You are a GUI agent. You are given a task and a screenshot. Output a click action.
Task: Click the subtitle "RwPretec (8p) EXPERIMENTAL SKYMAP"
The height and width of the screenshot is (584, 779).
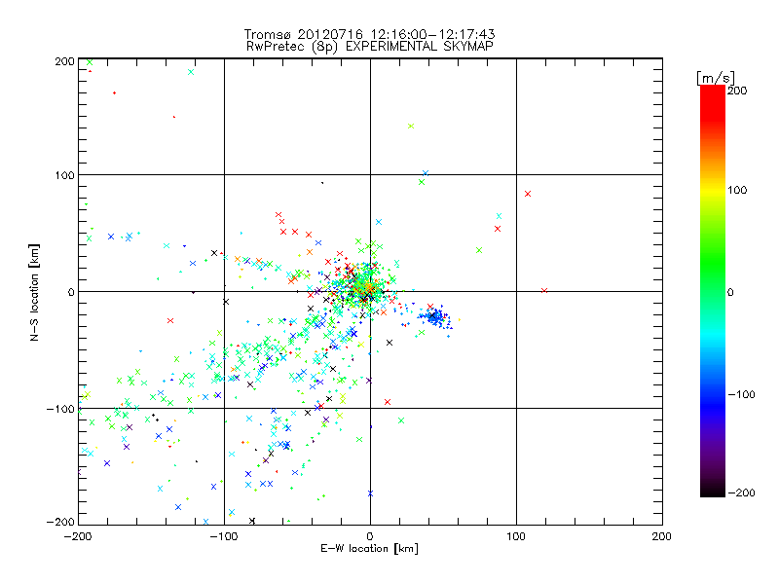[369, 46]
